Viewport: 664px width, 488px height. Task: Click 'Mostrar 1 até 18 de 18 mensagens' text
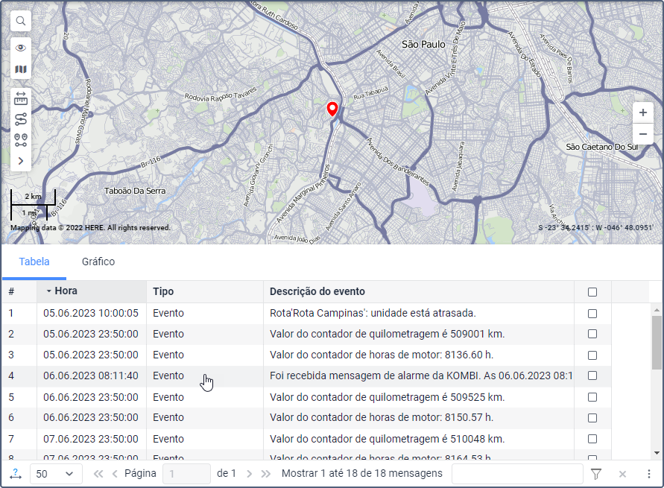click(362, 473)
